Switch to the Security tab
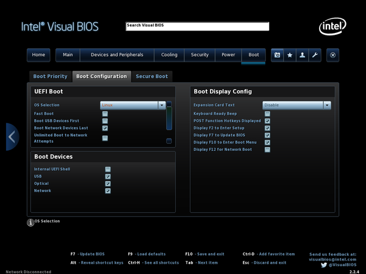366x274 pixels. tap(199, 55)
